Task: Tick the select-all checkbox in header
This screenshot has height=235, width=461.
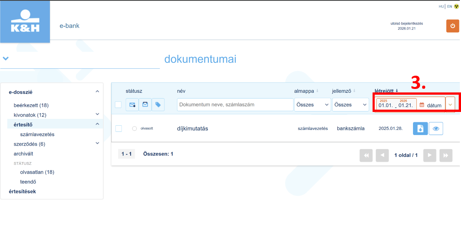Action: pyautogui.click(x=118, y=105)
